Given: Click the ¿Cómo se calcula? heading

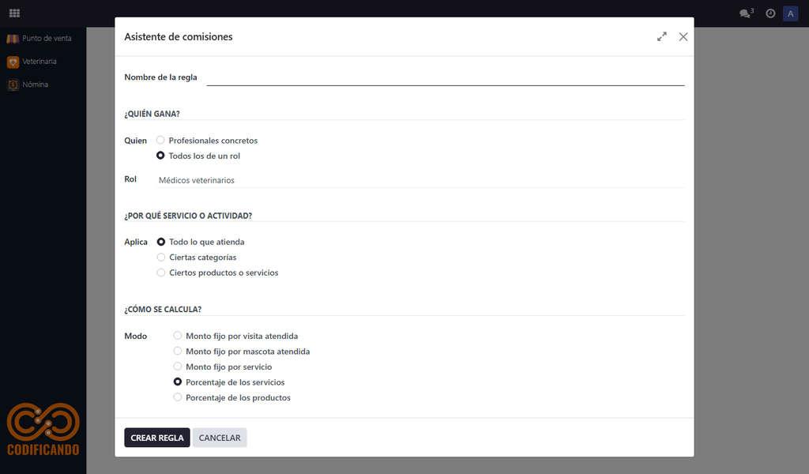Looking at the screenshot, I should 163,310.
